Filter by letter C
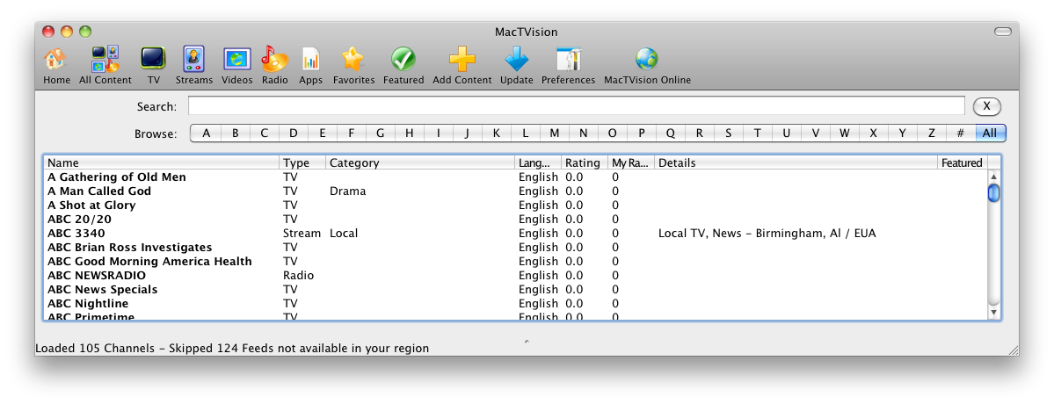The width and height of the screenshot is (1054, 404). [x=265, y=133]
